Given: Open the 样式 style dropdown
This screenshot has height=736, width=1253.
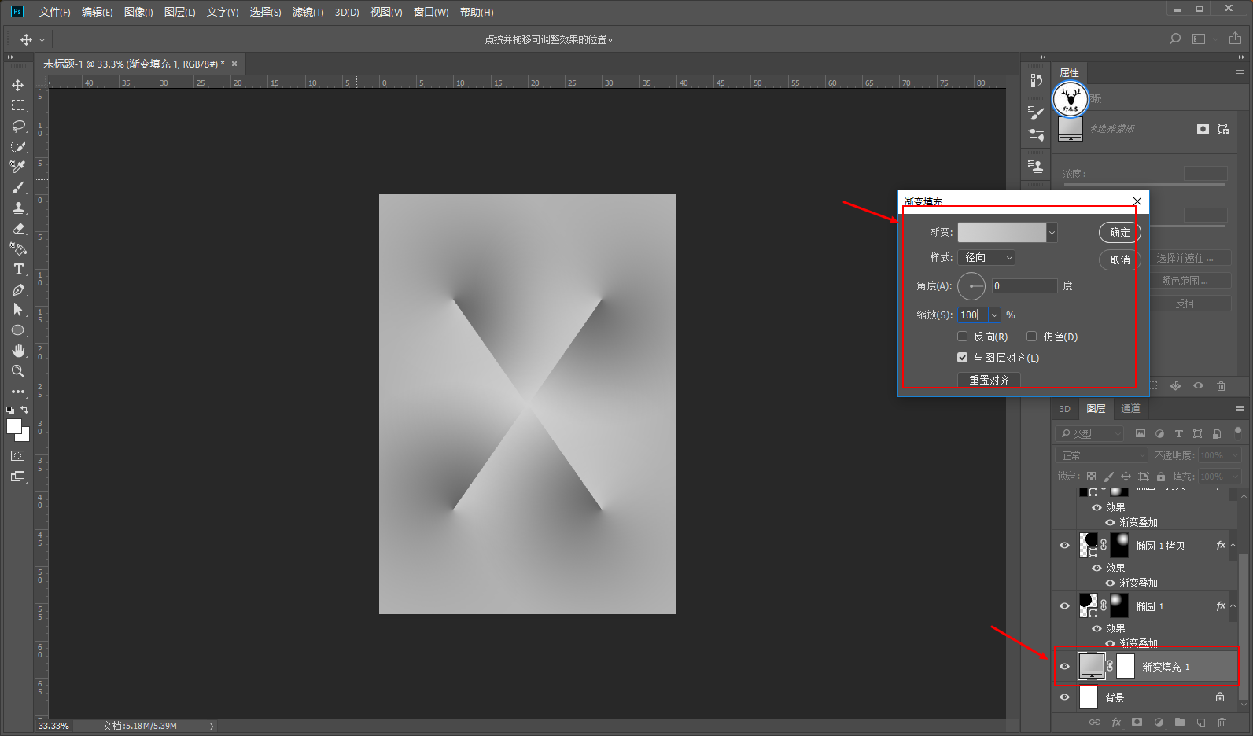Looking at the screenshot, I should (986, 258).
